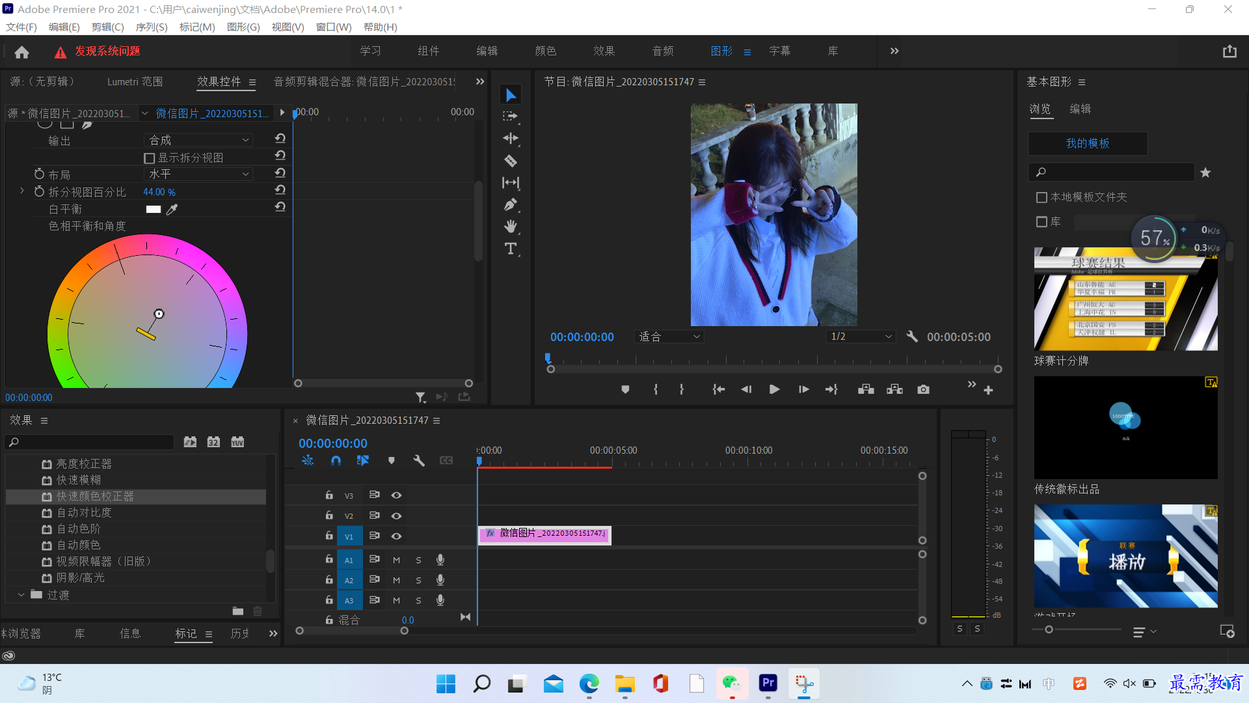Select 自动对比度 effect

84,512
